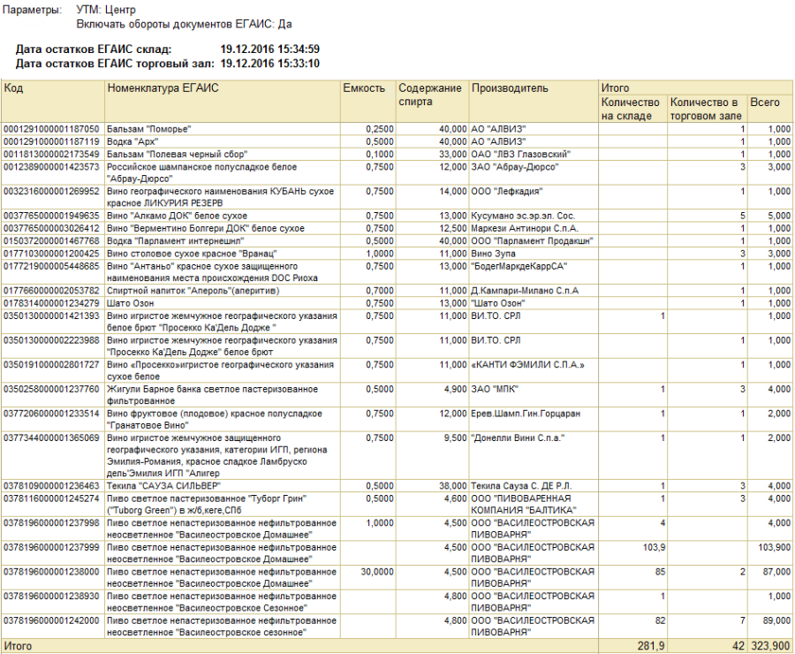Select Пиво "Туборг Грин" item name
The width and height of the screenshot is (795, 654).
[207, 505]
